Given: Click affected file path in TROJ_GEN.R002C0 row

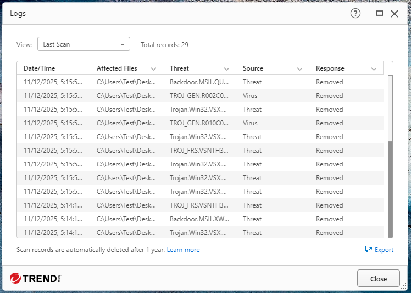Looking at the screenshot, I should [x=126, y=96].
